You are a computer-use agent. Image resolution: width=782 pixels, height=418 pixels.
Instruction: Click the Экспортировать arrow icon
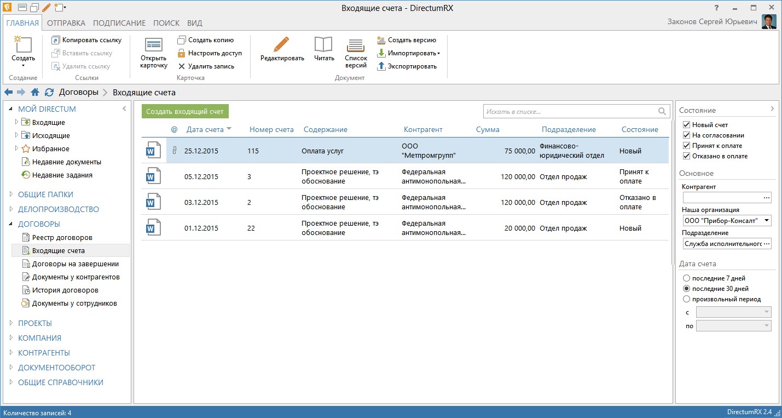pos(381,66)
